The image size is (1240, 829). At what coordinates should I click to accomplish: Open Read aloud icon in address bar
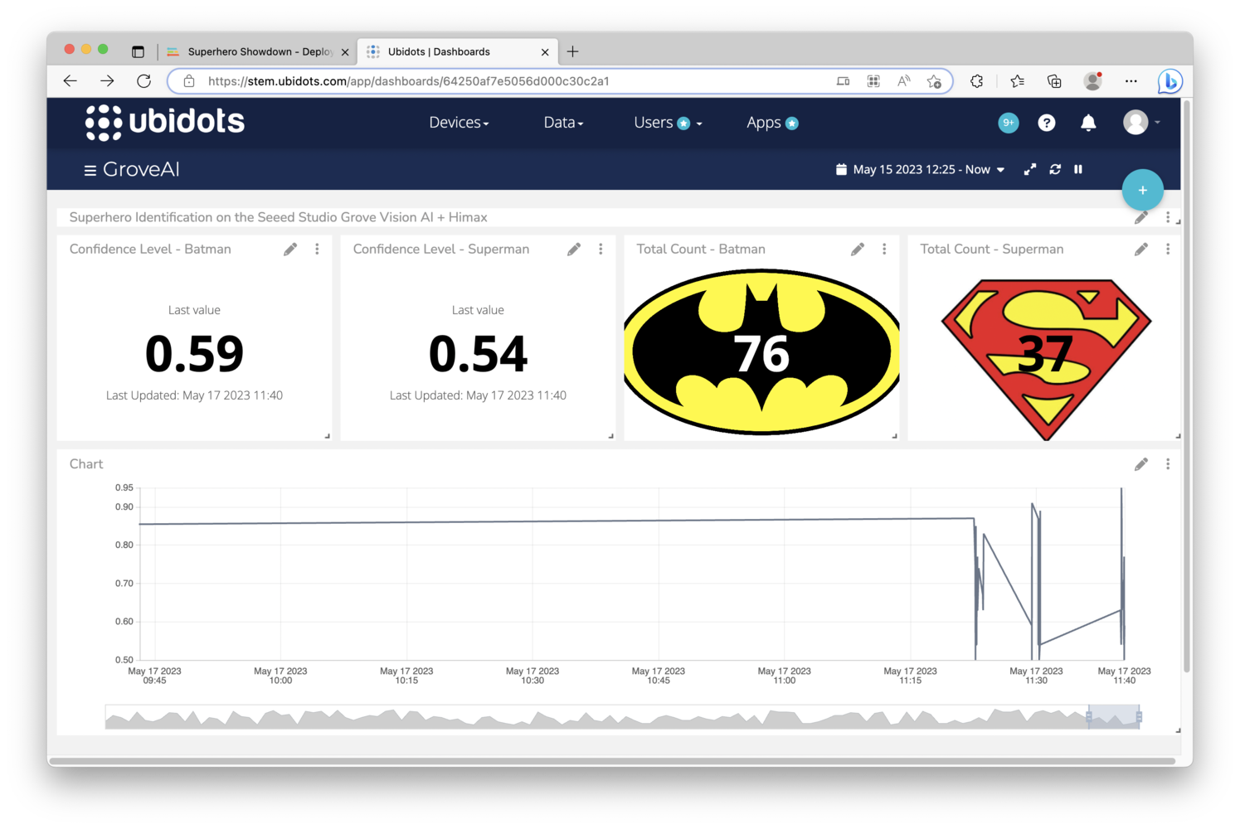pos(904,81)
